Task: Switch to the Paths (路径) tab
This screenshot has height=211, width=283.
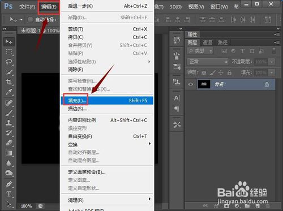Action: pos(222,42)
